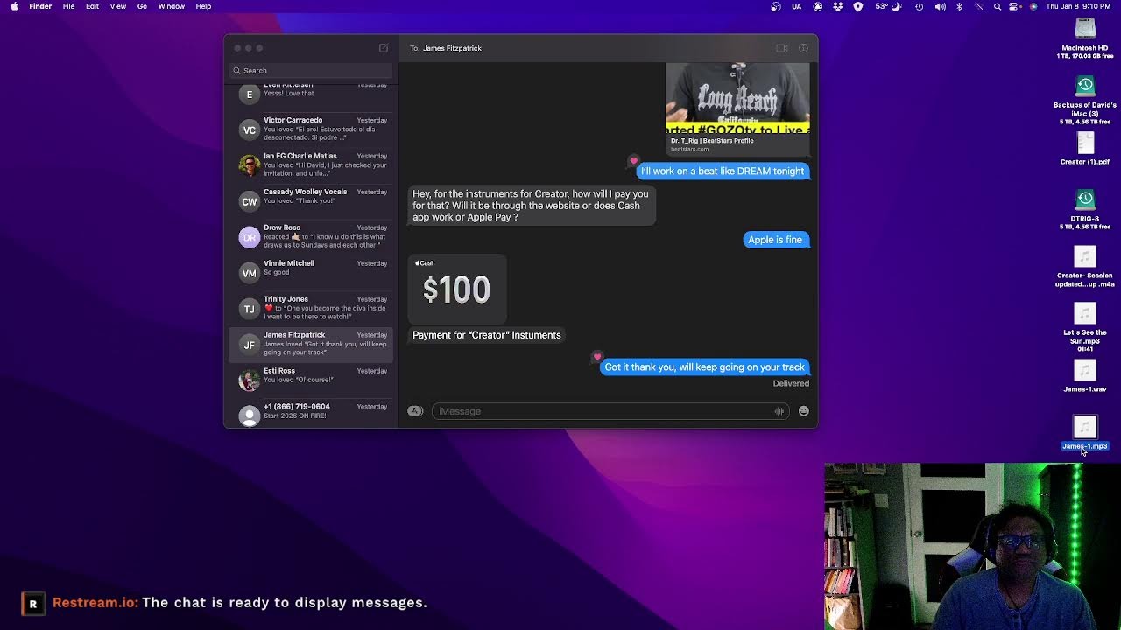Open Time Machine menu bar icon

[x=919, y=6]
